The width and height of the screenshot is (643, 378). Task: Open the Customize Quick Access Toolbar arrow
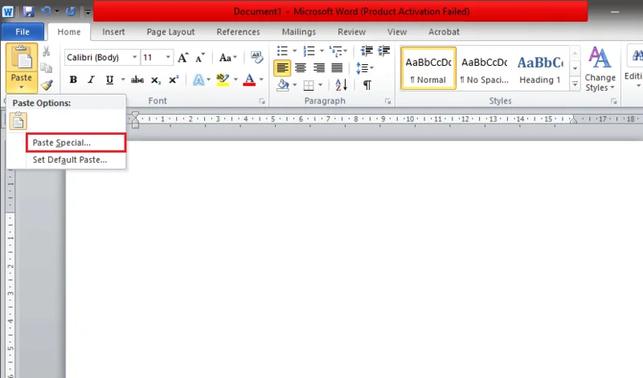click(x=88, y=12)
